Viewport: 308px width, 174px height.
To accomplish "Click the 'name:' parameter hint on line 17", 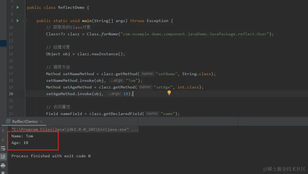I will [148, 74].
